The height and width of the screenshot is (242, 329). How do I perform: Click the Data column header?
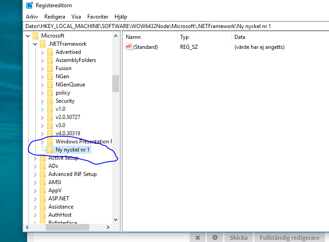click(x=239, y=37)
